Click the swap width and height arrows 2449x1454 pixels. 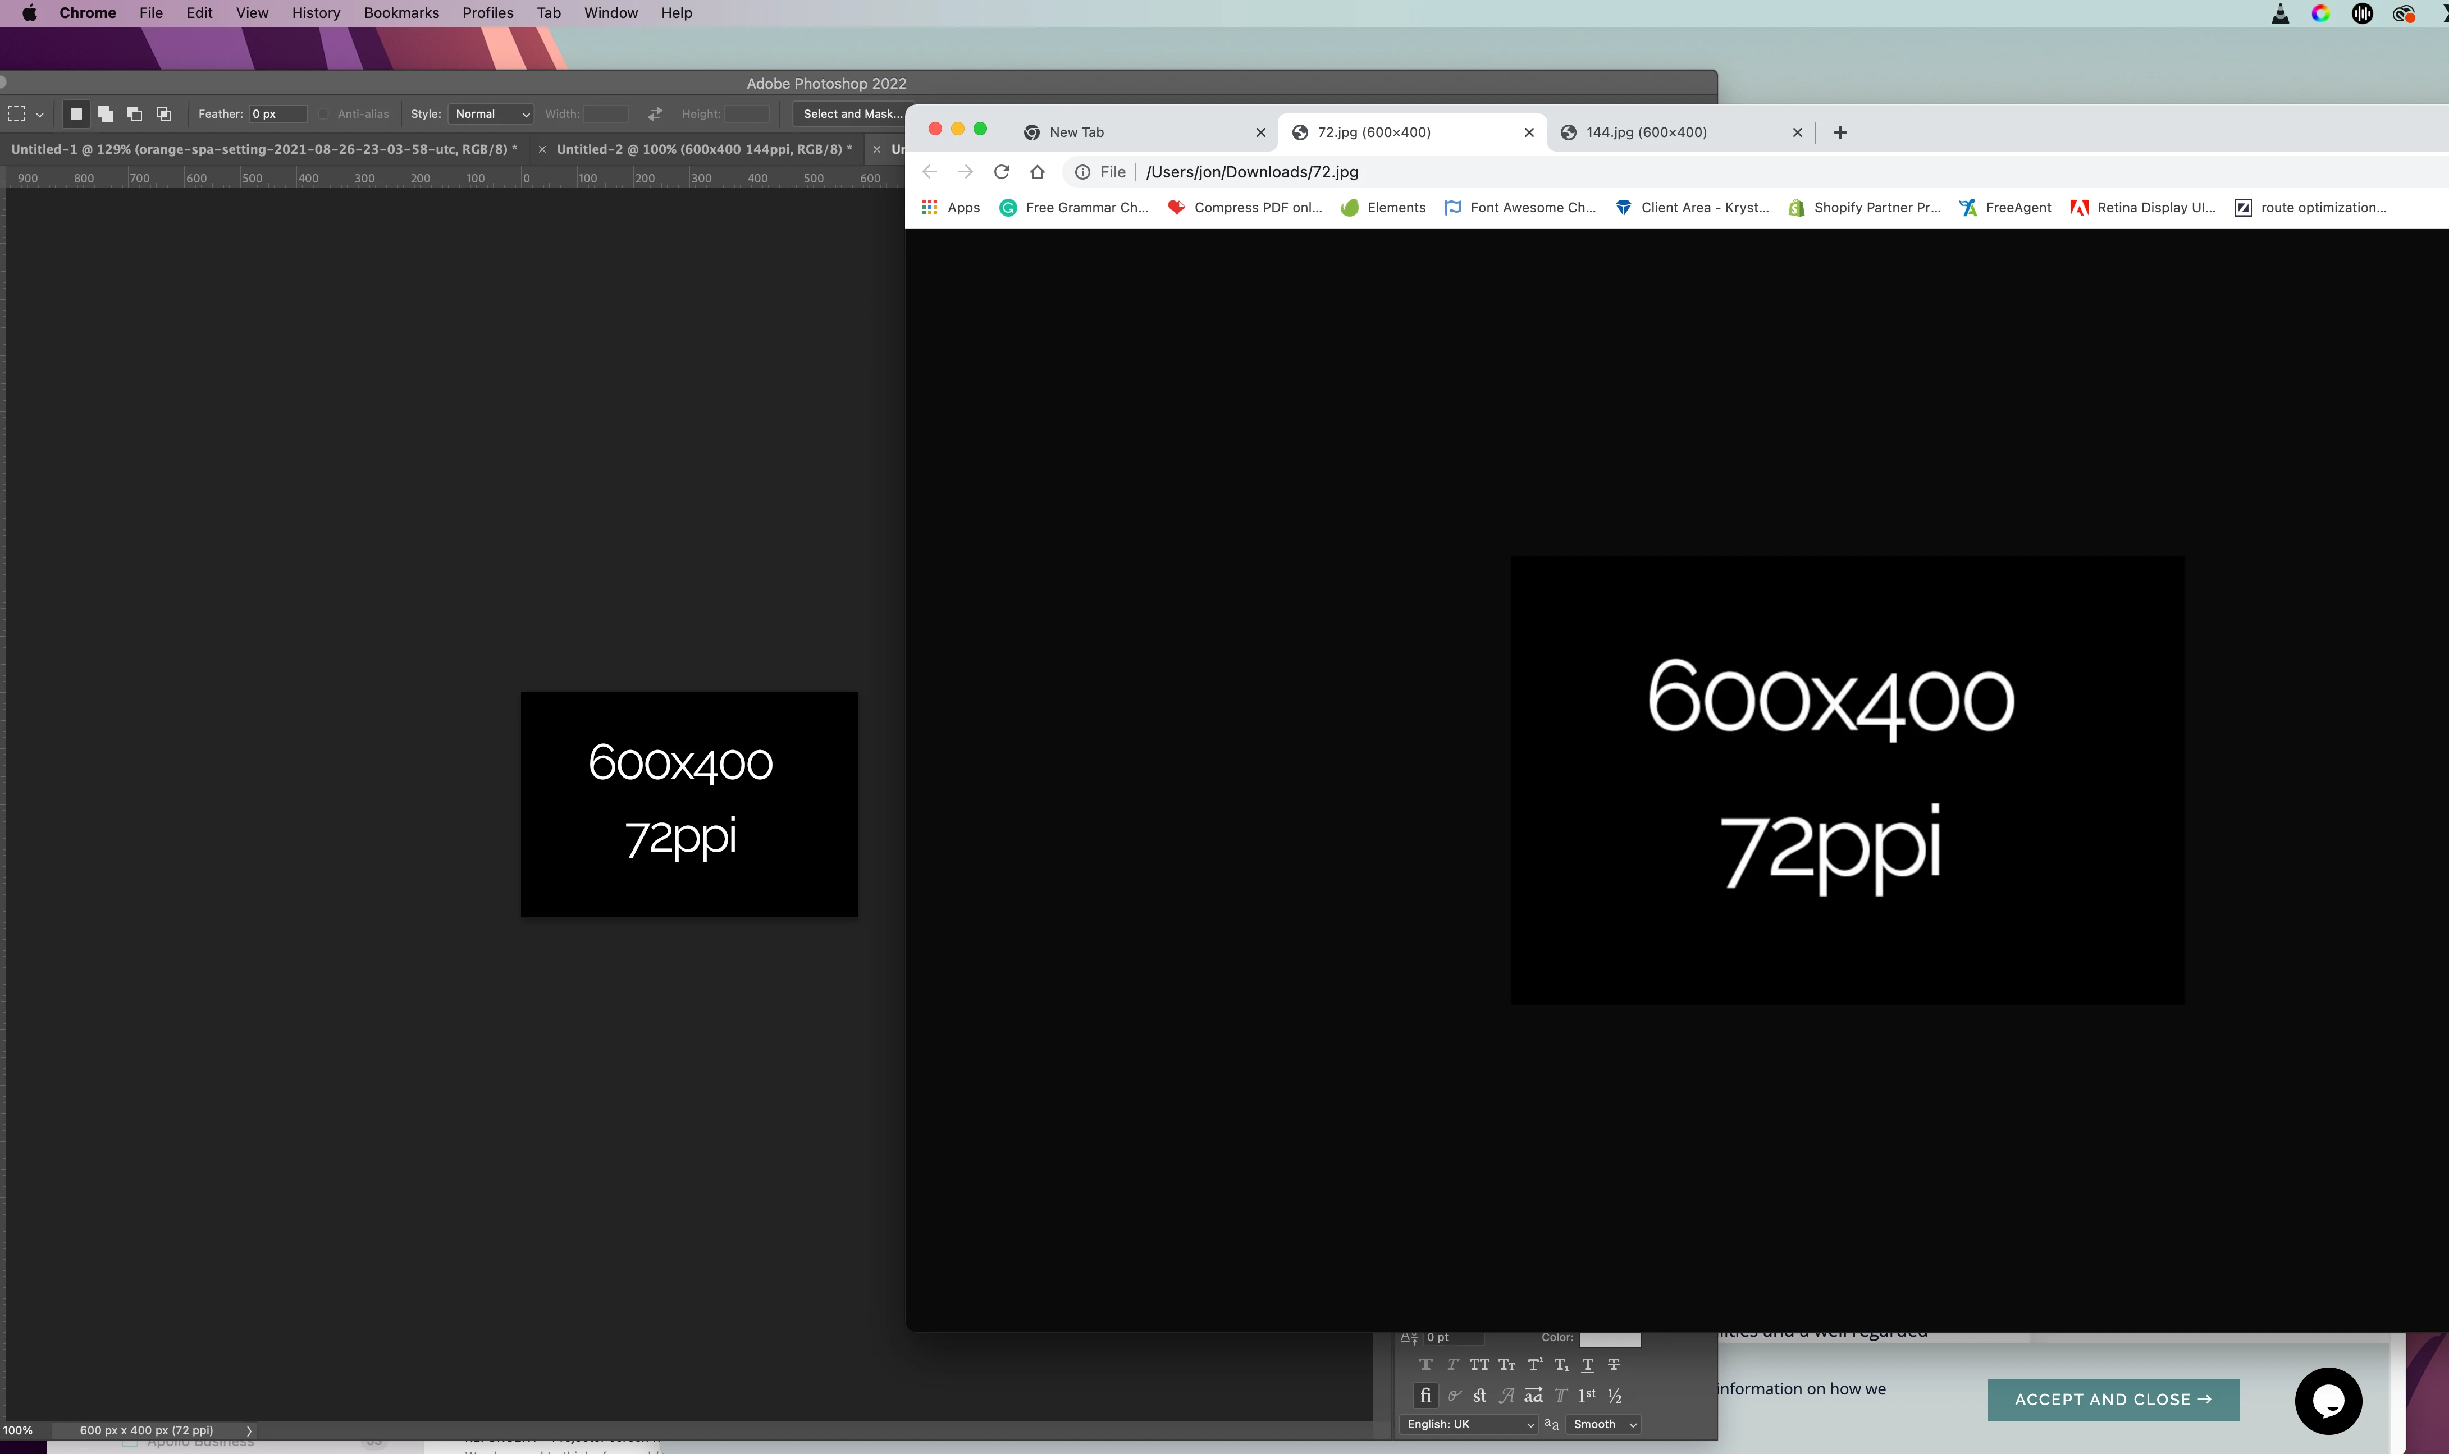(655, 113)
